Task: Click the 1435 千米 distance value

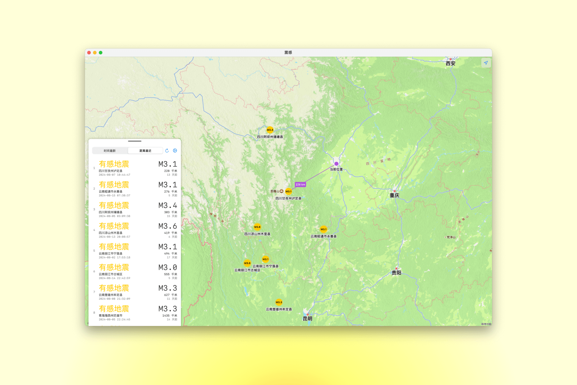Action: point(170,316)
